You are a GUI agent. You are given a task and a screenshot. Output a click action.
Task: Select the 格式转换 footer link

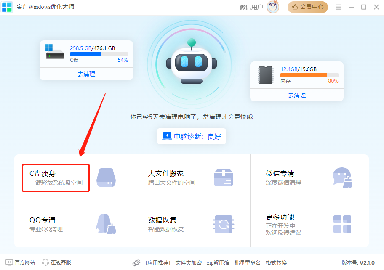276,262
